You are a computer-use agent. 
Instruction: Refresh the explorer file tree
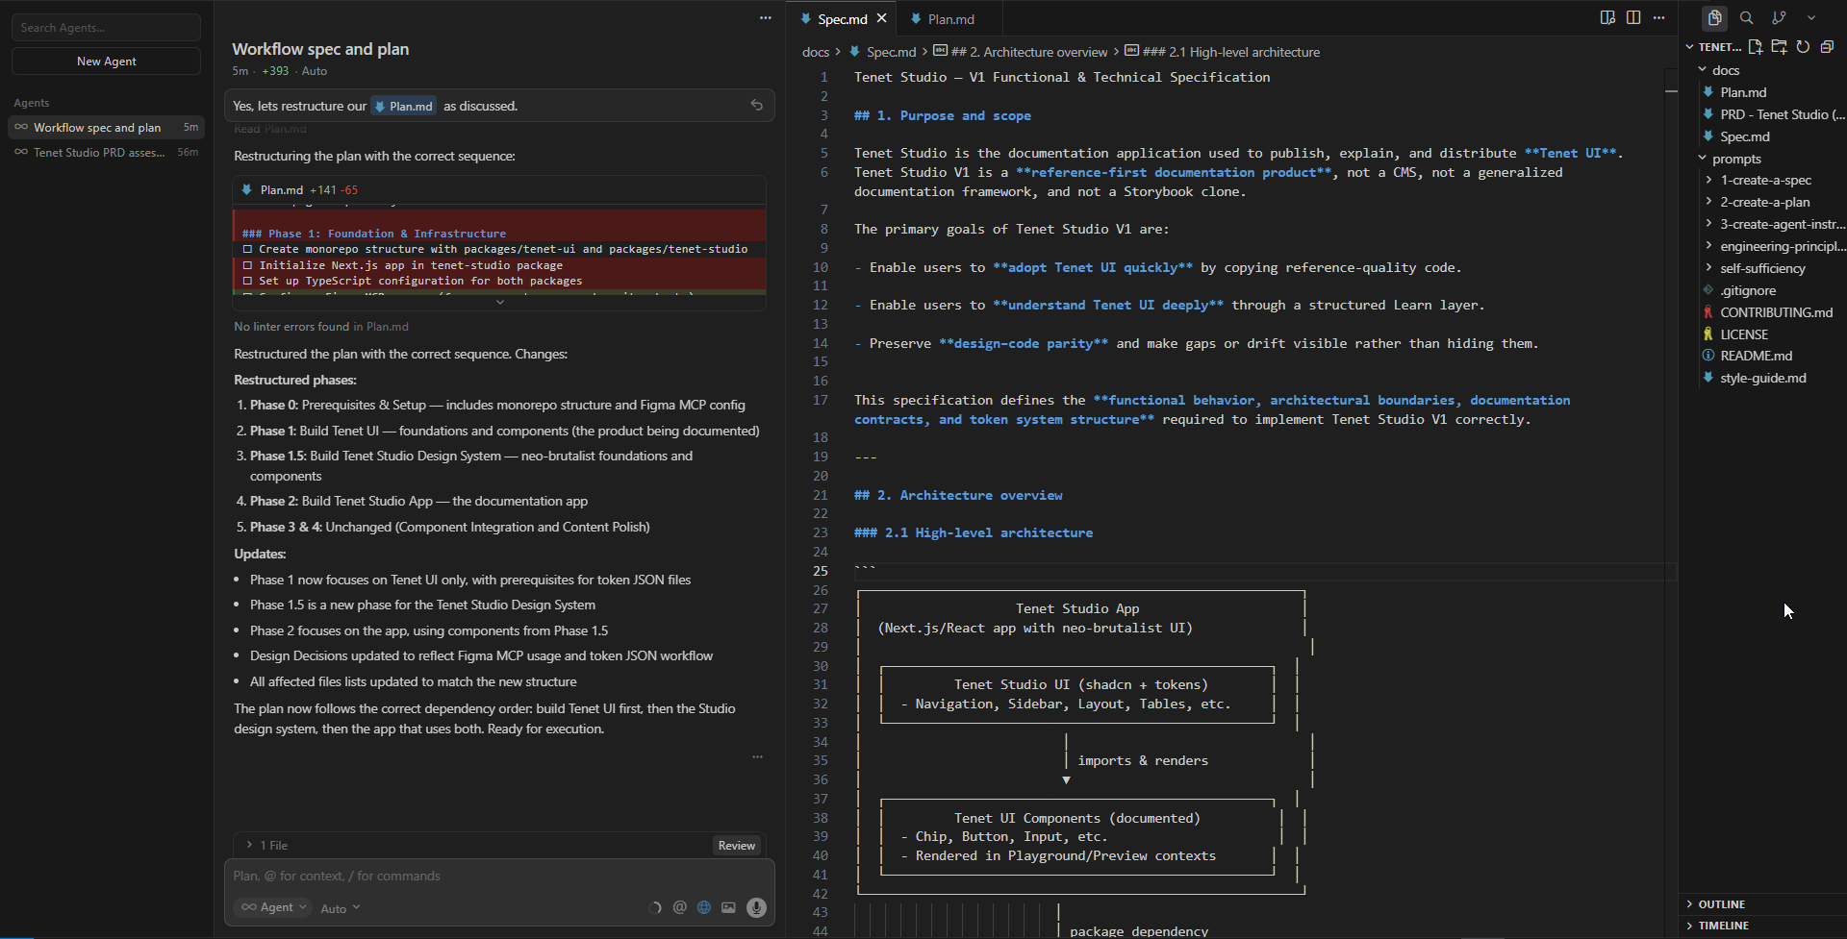click(x=1803, y=46)
